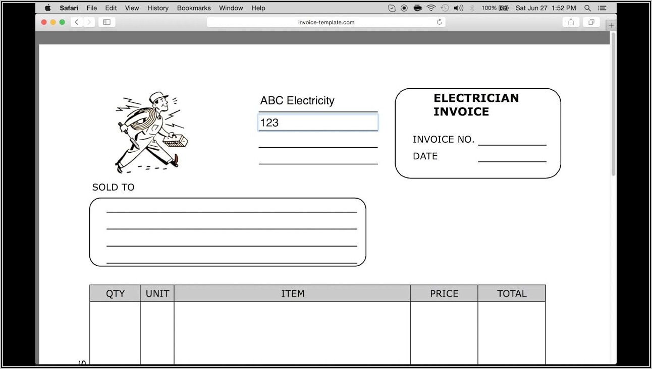Click the field containing 123

coord(318,122)
